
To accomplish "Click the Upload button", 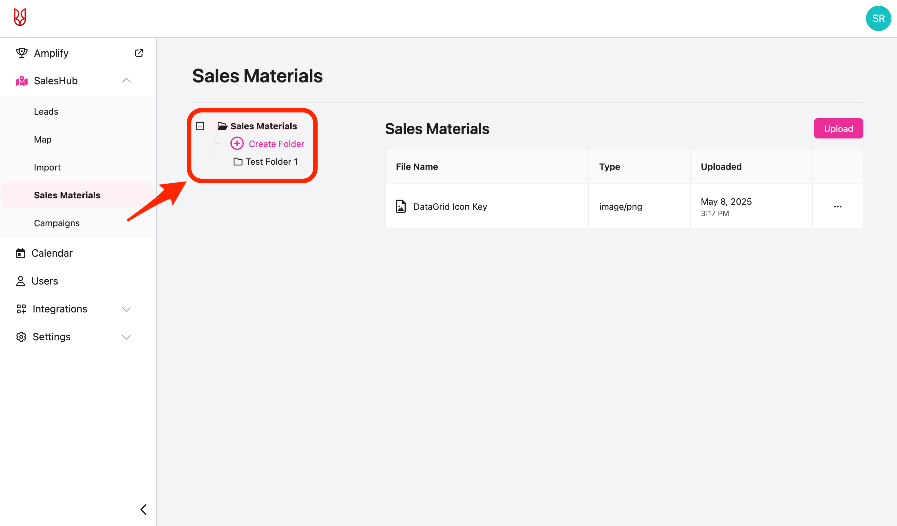I will pyautogui.click(x=838, y=128).
